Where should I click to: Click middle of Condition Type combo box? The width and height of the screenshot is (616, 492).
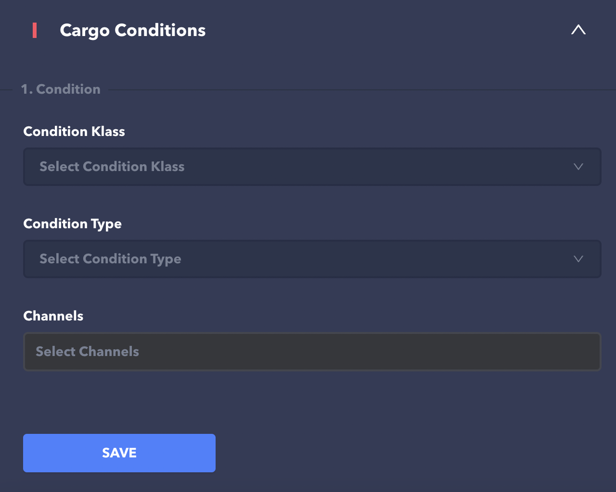312,259
